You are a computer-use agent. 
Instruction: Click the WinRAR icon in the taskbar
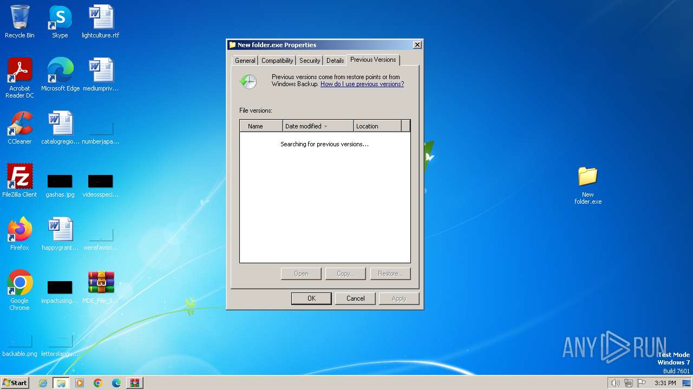point(135,383)
